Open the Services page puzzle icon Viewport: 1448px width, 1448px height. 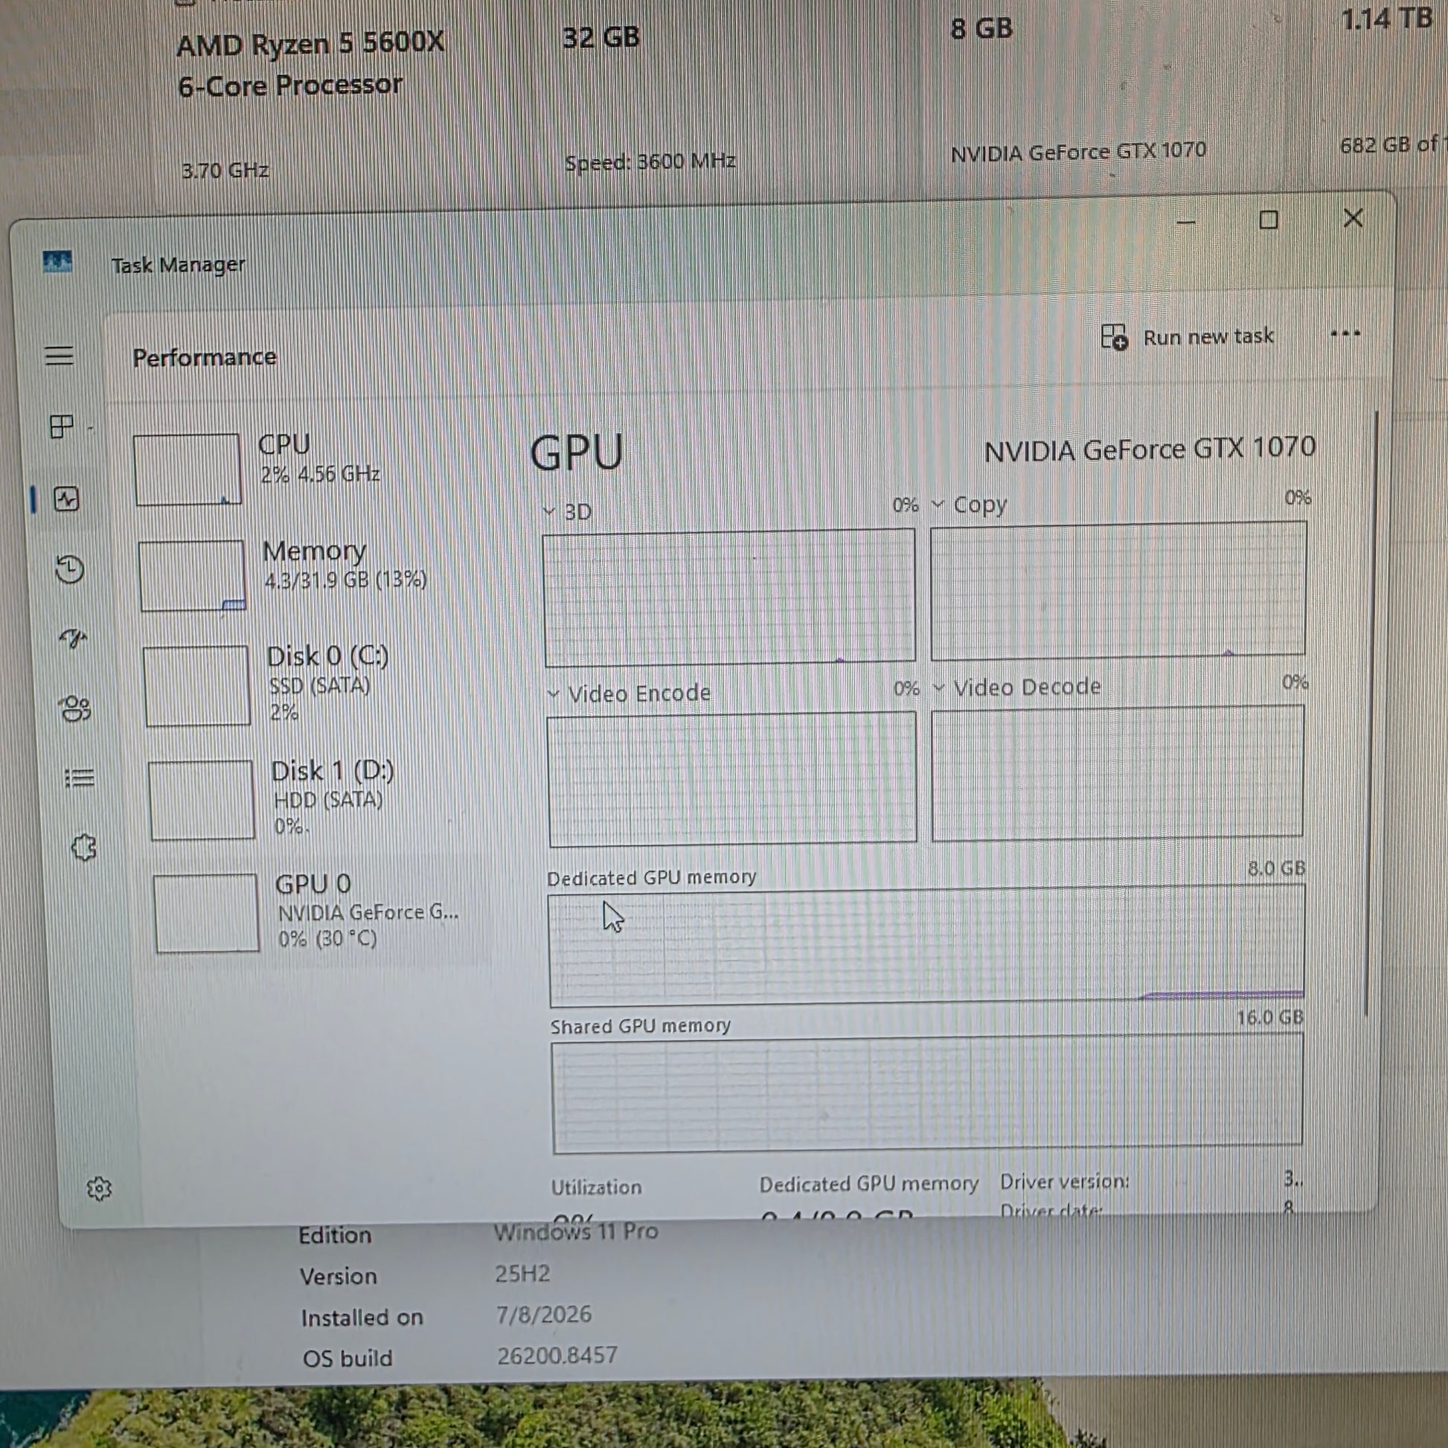pos(84,848)
